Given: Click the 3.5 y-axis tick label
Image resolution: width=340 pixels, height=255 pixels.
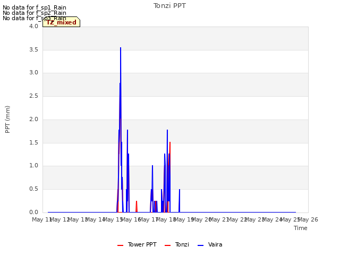Looking at the screenshot, I should coord(33,49).
